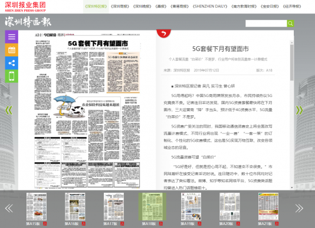The image size is (315, 228).
Task: Download PDF for 第A19版
Action: click(199, 224)
